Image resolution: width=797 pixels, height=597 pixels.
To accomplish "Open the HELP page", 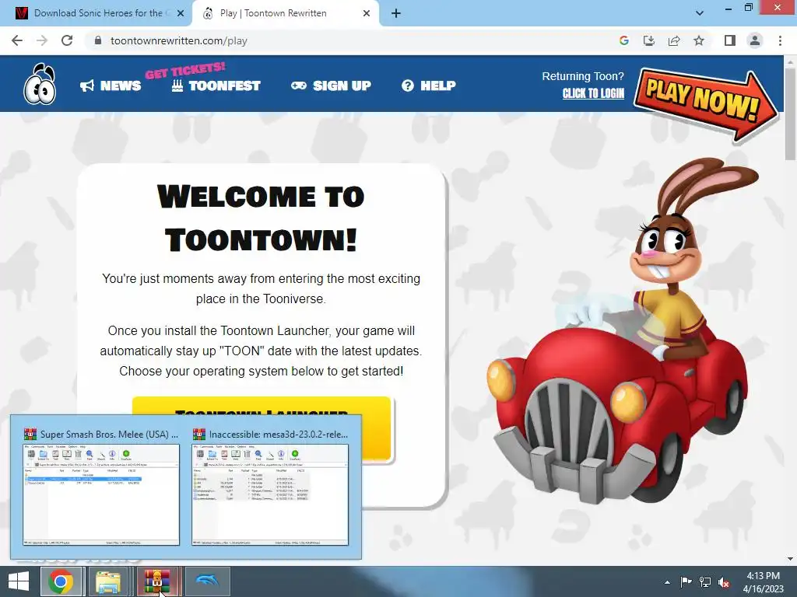I will (429, 86).
